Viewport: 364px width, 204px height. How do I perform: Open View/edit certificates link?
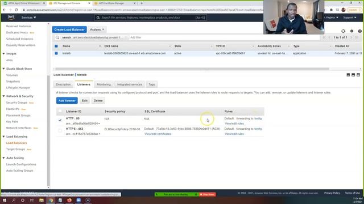(158, 134)
